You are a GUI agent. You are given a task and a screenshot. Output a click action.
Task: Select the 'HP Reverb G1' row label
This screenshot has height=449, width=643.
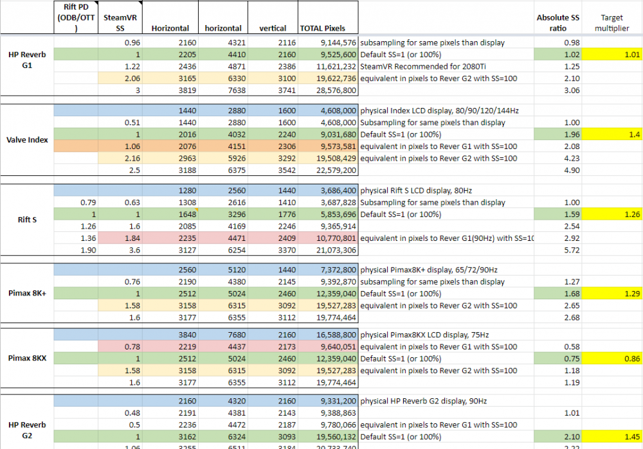tap(27, 60)
